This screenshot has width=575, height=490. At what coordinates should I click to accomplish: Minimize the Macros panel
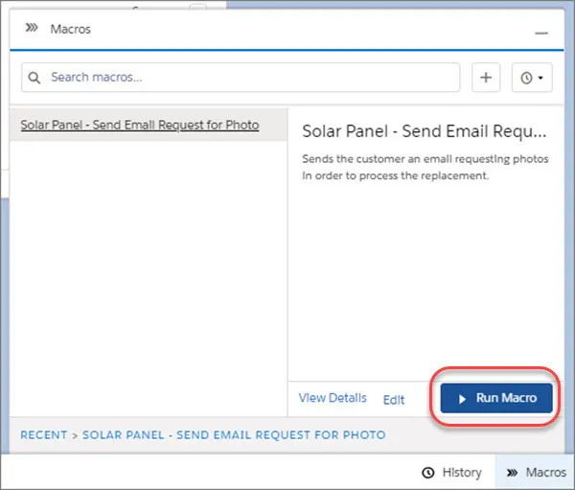[x=541, y=33]
